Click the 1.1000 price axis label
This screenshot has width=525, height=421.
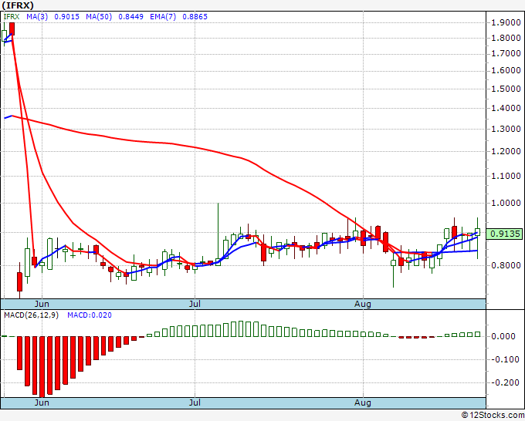point(506,176)
